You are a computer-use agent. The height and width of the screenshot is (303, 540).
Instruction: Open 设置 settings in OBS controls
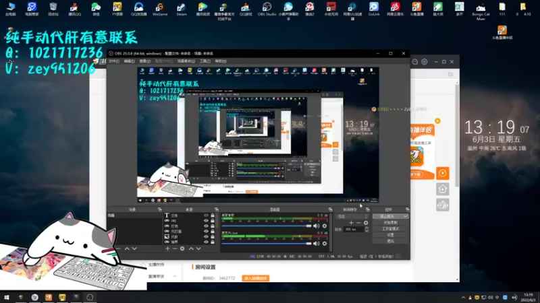390,235
